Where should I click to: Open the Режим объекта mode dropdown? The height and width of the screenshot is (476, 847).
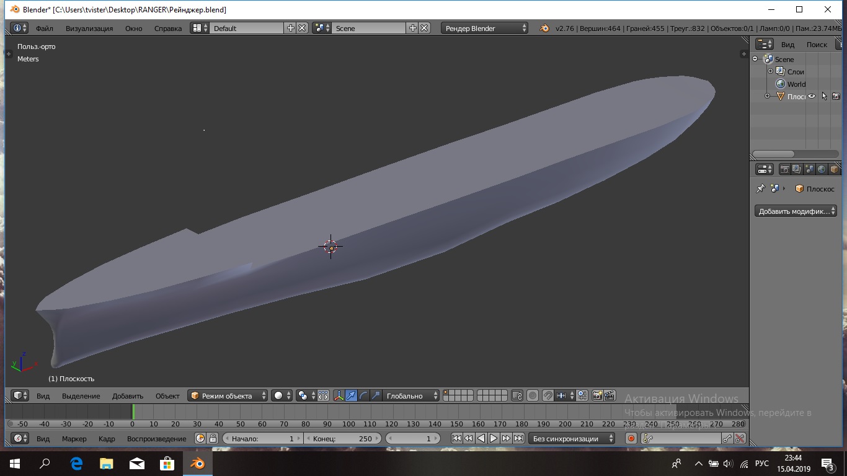coord(228,395)
